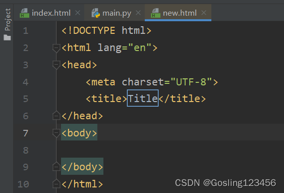Click the <!DOCTYPE html> declaration text

106,30
